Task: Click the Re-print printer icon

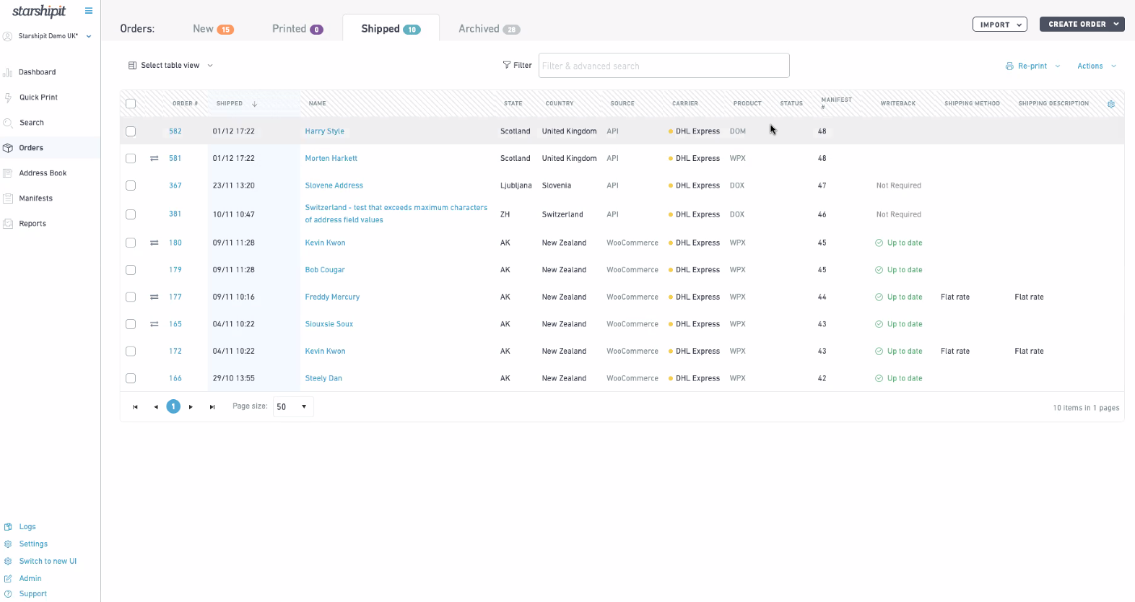Action: click(x=1009, y=66)
